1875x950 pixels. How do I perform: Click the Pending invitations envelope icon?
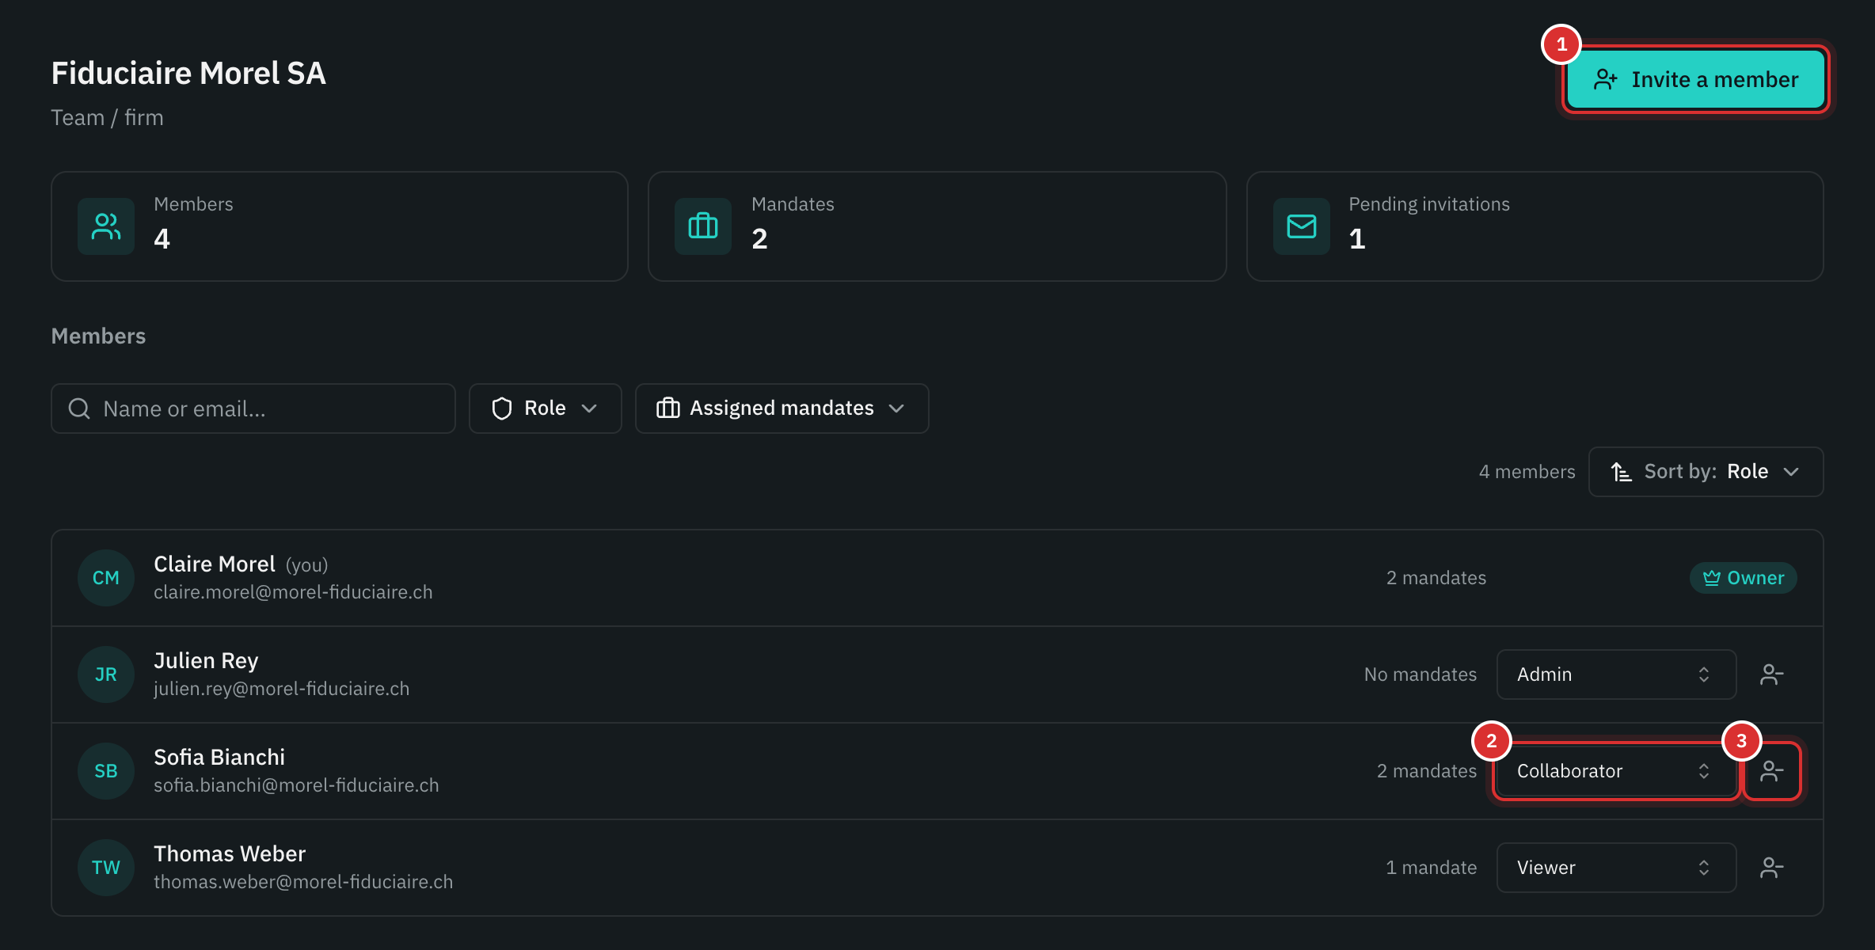click(1302, 226)
